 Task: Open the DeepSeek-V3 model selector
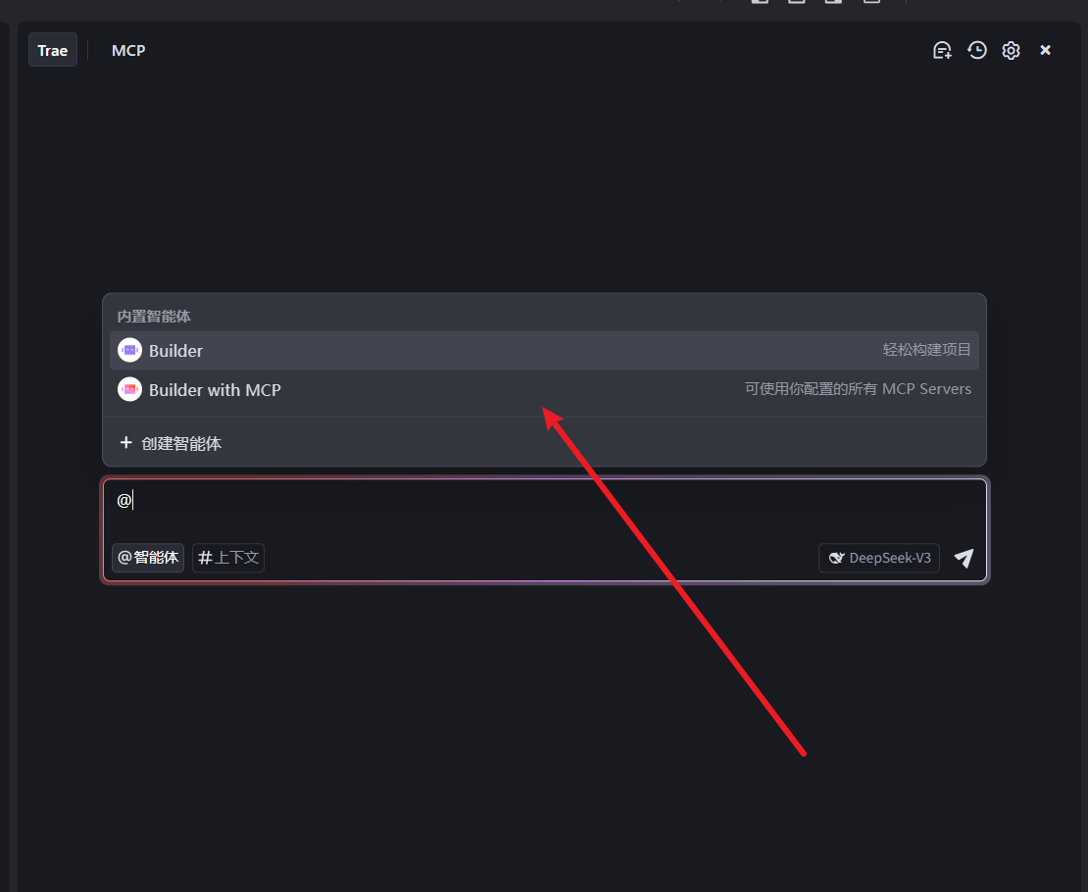(x=879, y=558)
